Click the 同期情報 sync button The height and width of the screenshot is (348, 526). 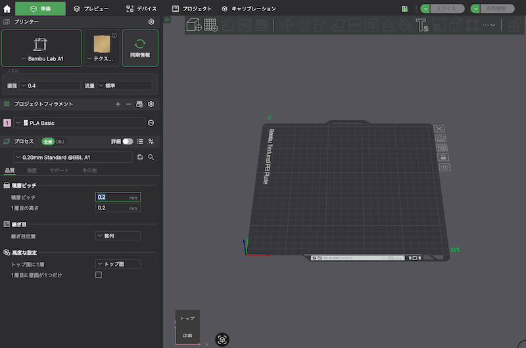point(140,48)
